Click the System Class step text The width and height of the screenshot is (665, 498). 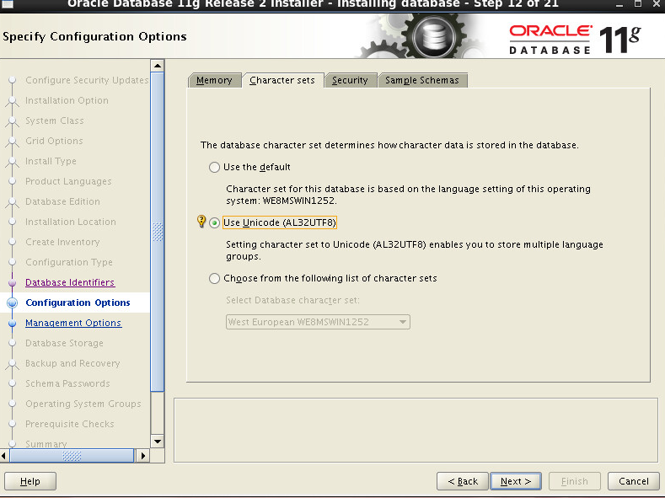click(x=55, y=120)
